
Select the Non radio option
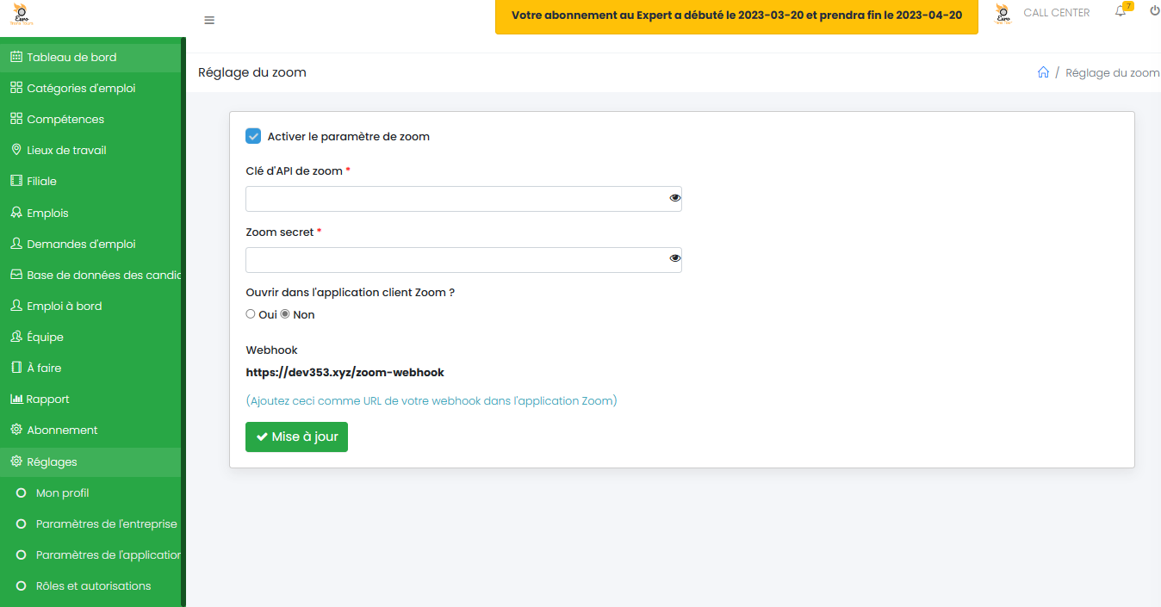coord(286,314)
